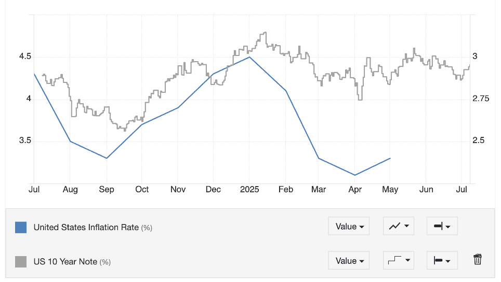Click the Jun label on the time axis
Viewport: 501px width, 282px height.
tap(426, 190)
